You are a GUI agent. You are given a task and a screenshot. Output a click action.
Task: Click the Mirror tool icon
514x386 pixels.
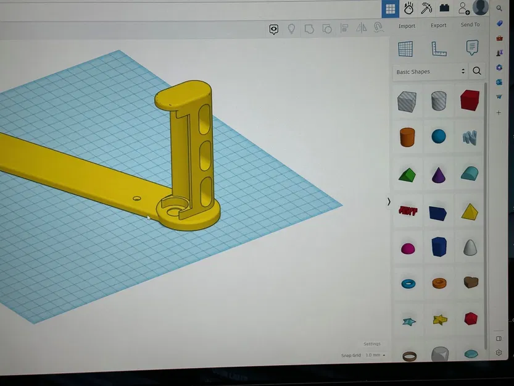click(x=361, y=28)
